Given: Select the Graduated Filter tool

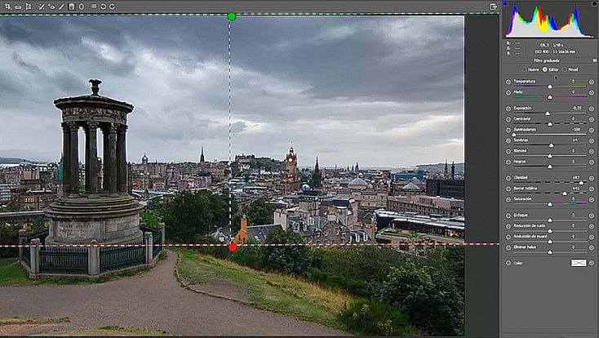Looking at the screenshot, I should point(72,7).
